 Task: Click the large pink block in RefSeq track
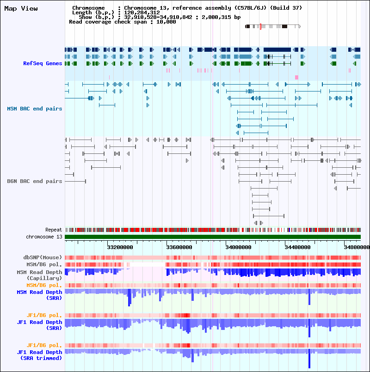296,77
